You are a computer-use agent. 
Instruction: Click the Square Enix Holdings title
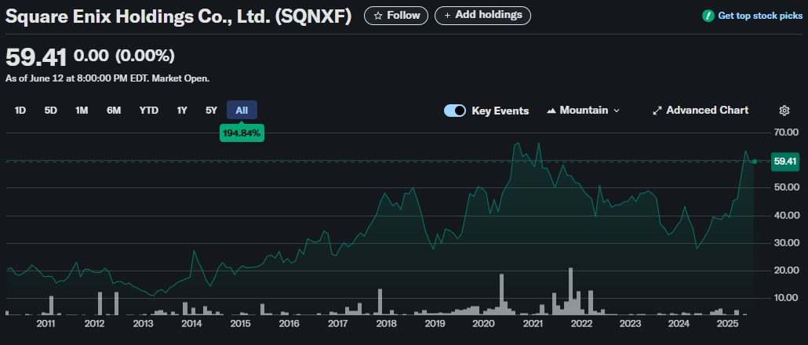178,16
